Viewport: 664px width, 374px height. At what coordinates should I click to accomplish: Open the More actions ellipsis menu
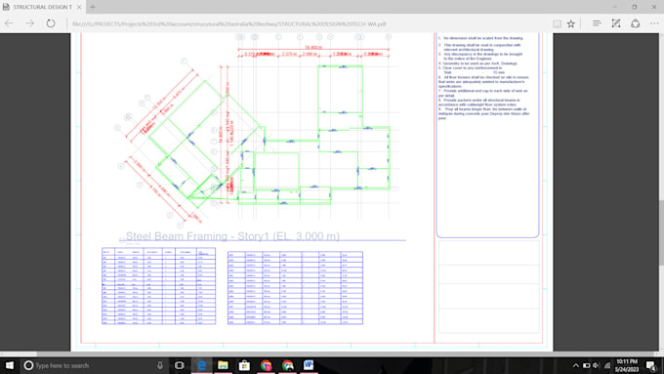[x=654, y=23]
